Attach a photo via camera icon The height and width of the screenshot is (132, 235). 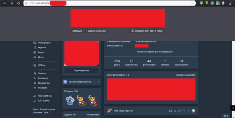[x=170, y=111]
